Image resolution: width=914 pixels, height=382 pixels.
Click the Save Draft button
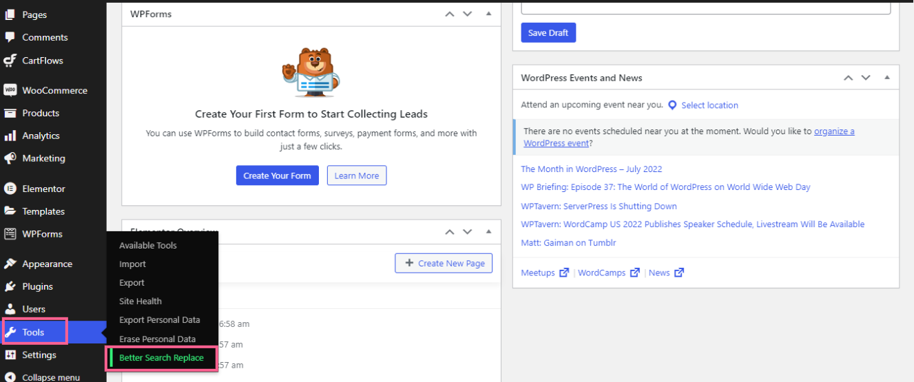tap(548, 32)
